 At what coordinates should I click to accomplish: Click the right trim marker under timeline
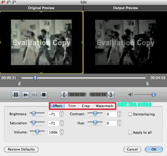pos(148,83)
